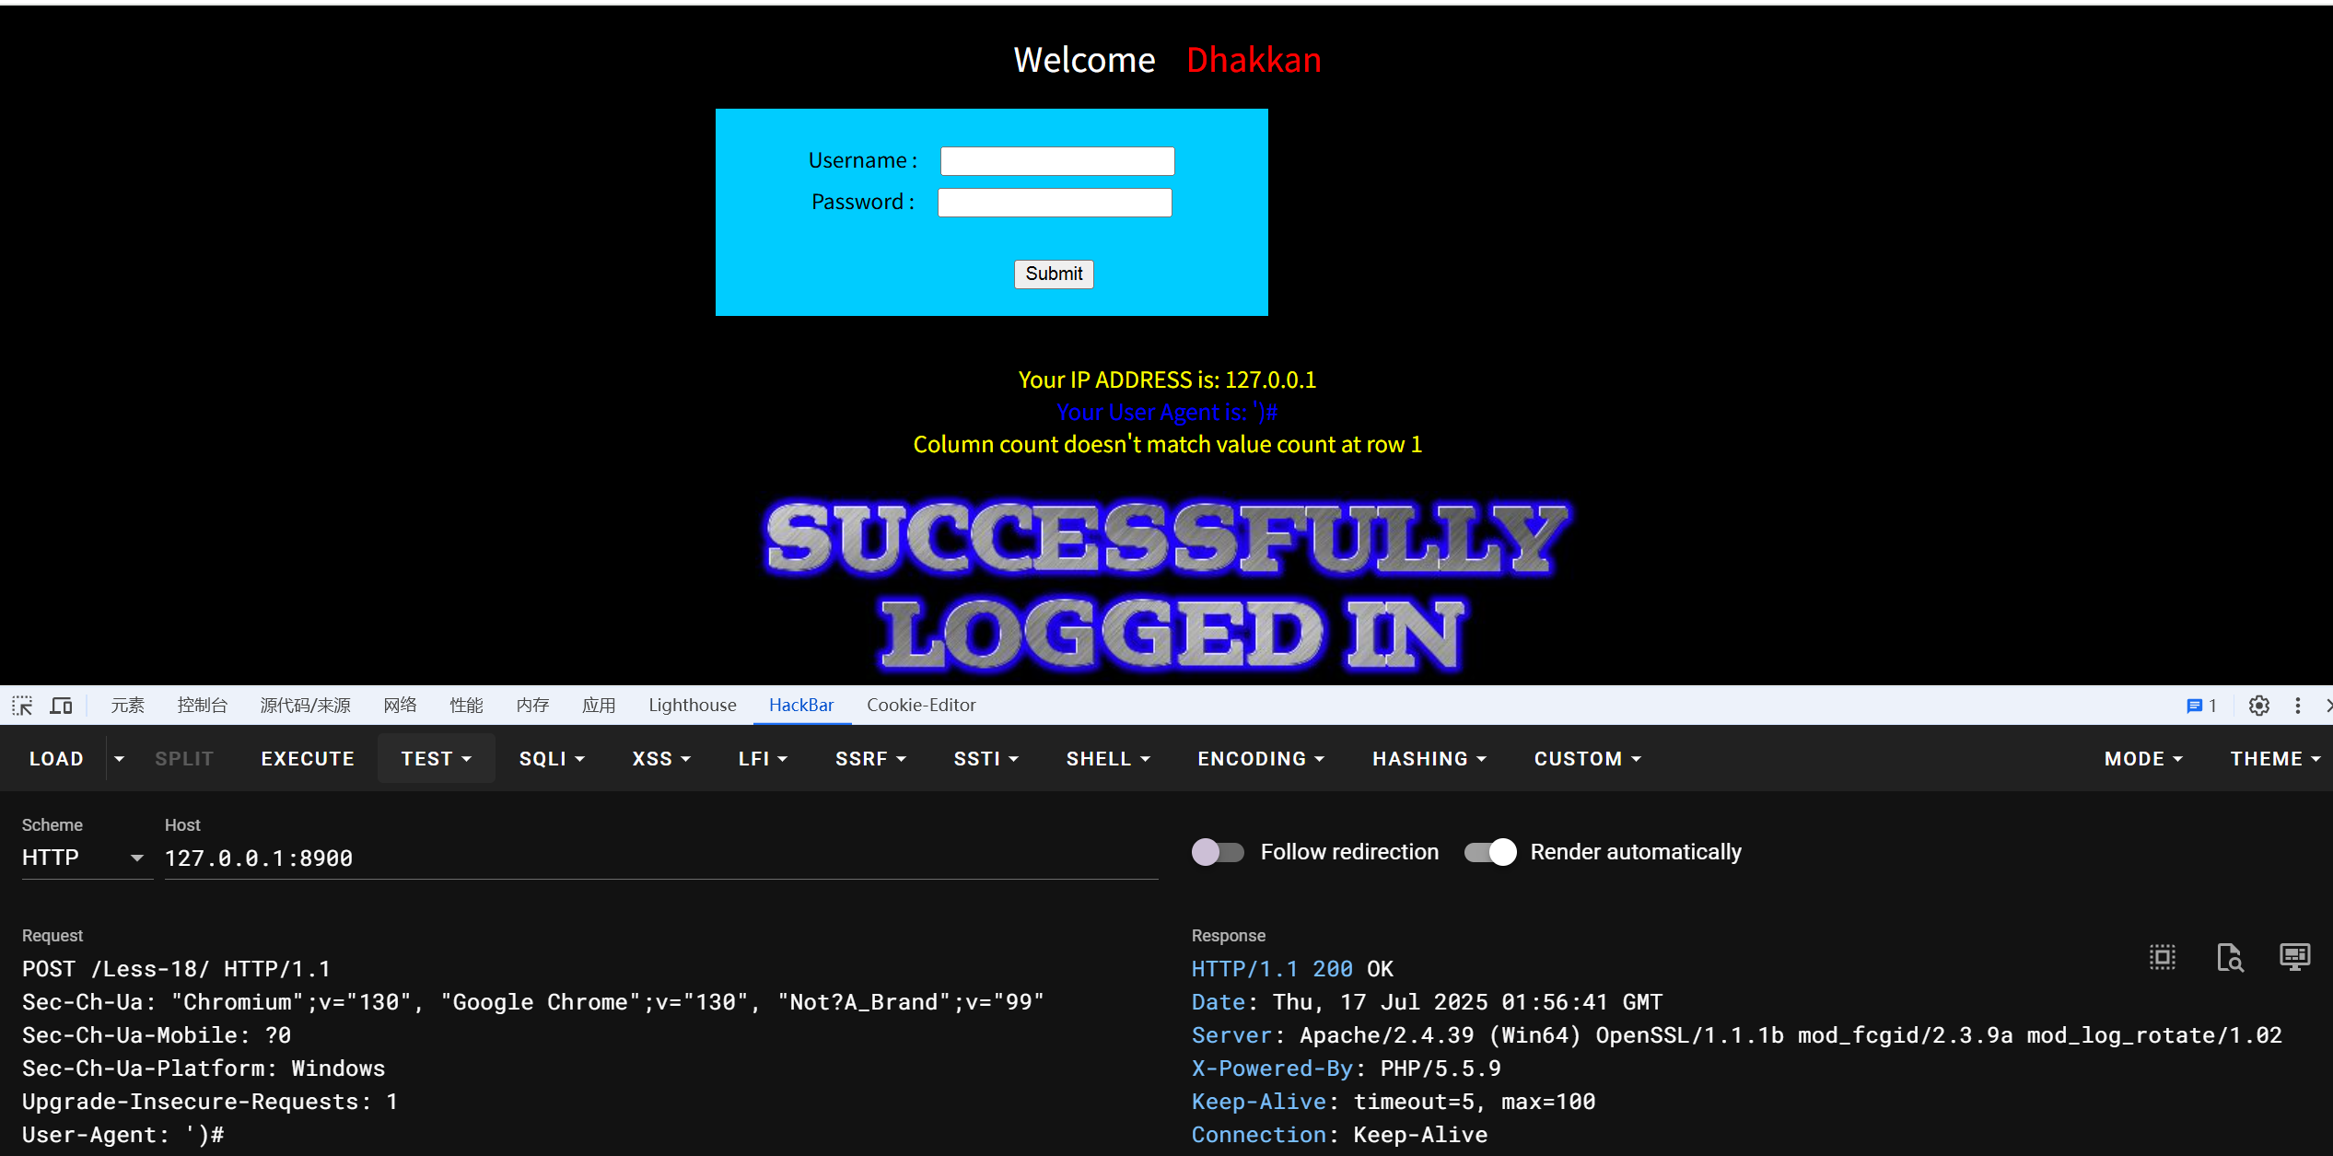This screenshot has height=1156, width=2333.
Task: Click the inspect element picker icon
Action: click(22, 706)
